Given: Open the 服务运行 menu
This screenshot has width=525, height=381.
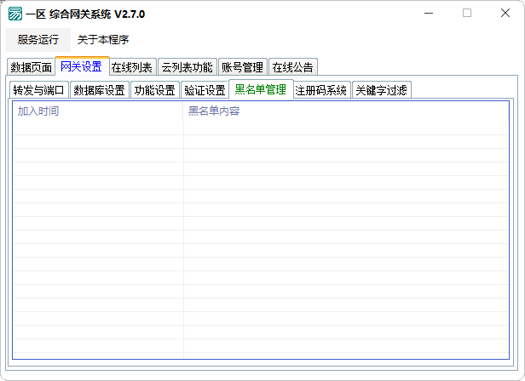Looking at the screenshot, I should coord(38,39).
